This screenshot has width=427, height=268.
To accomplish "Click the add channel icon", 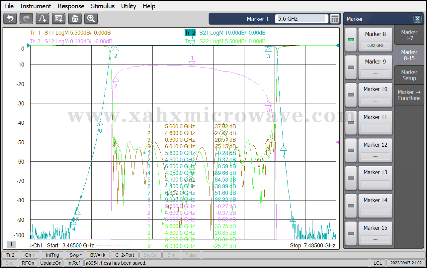I will point(59,19).
